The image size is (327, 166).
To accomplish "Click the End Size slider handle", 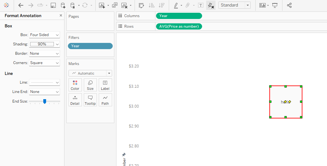I will [x=45, y=101].
